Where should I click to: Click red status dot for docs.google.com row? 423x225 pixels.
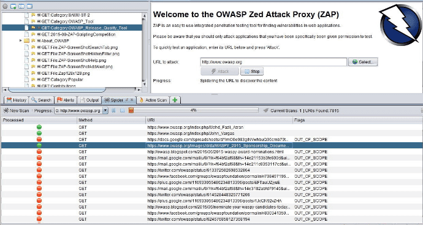tap(39, 139)
